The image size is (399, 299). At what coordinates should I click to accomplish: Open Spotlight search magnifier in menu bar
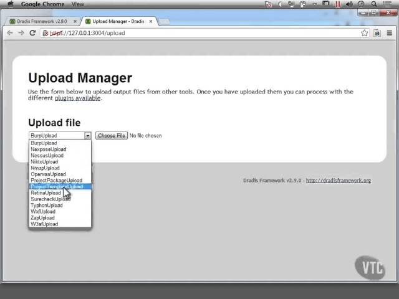tap(374, 4)
